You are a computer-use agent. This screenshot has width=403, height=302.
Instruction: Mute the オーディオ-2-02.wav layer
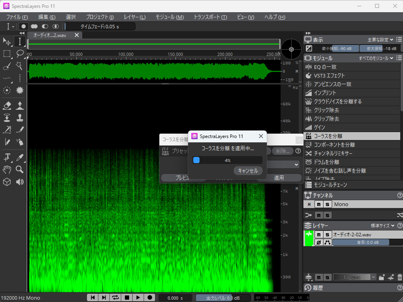coord(319,234)
